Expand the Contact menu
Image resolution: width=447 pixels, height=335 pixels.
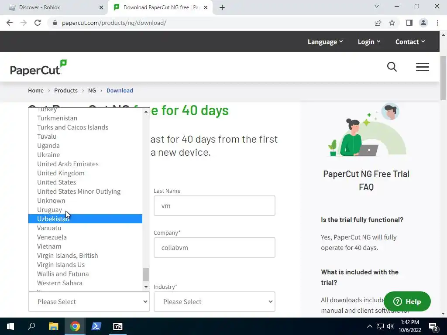(410, 42)
